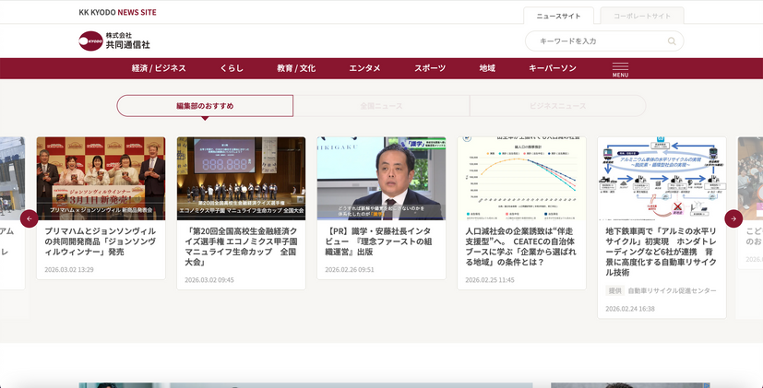Click the carousel next arrow

pos(733,218)
